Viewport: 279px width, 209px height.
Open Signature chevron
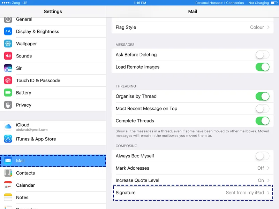(268, 193)
